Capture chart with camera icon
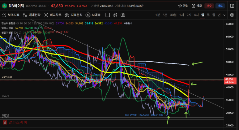Screen dimensions: 239x130 coord(123,15)
